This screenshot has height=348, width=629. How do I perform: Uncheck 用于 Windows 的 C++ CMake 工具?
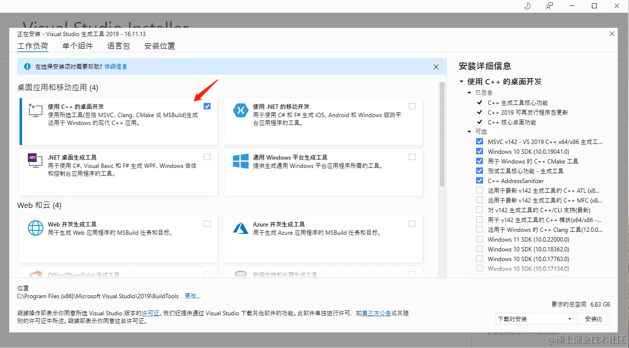[479, 161]
